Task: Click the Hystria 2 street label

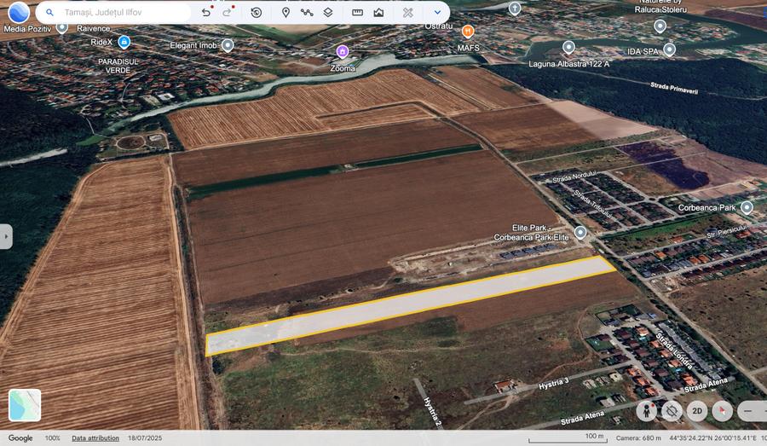Action: click(x=432, y=410)
